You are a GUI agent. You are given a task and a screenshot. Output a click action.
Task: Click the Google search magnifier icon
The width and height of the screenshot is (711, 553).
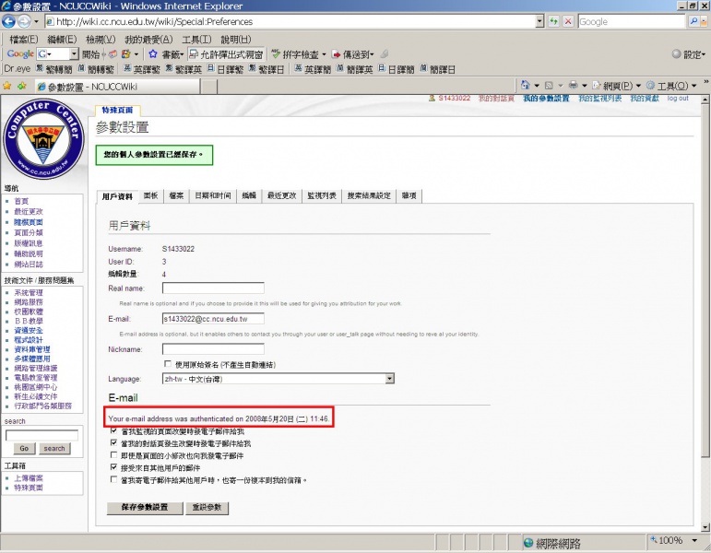pos(701,21)
